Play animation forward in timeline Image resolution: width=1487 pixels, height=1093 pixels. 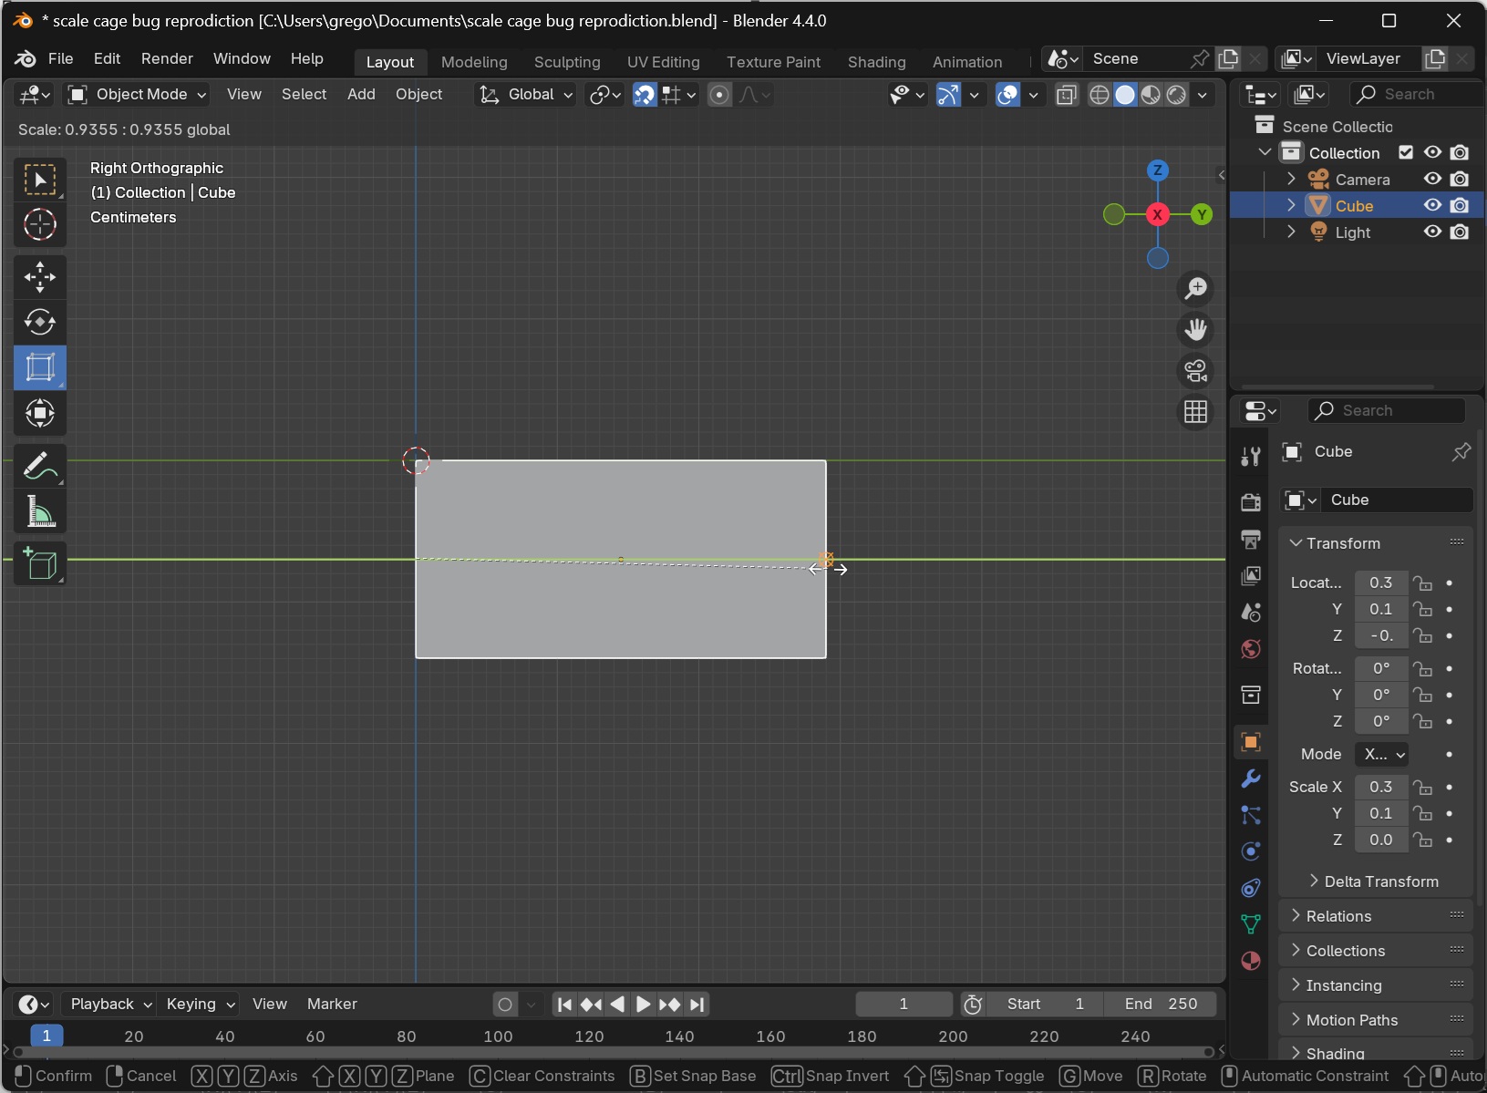(643, 1005)
